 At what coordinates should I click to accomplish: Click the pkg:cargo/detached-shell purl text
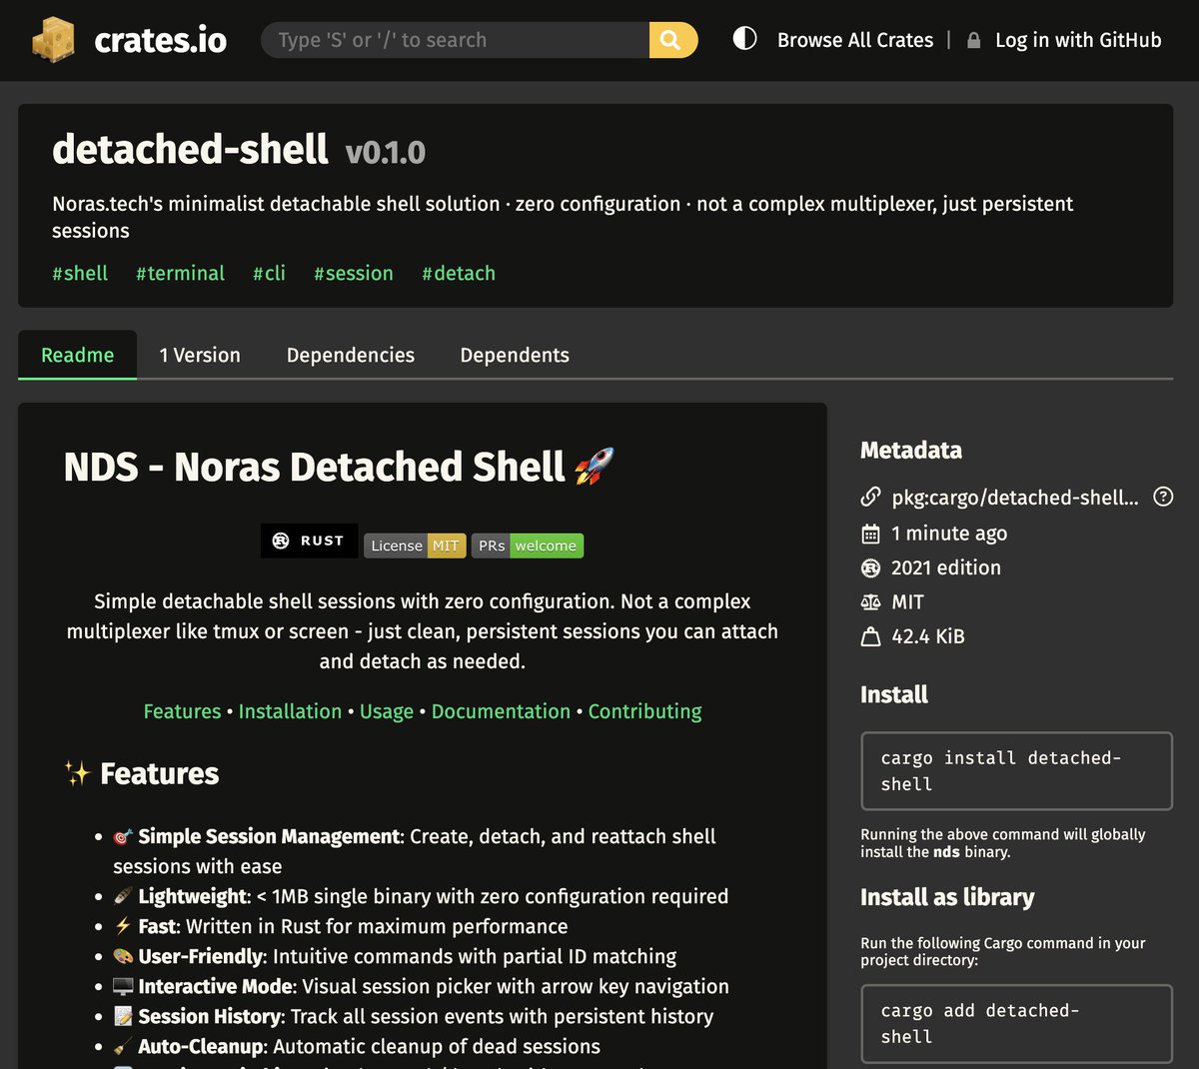tap(1015, 498)
